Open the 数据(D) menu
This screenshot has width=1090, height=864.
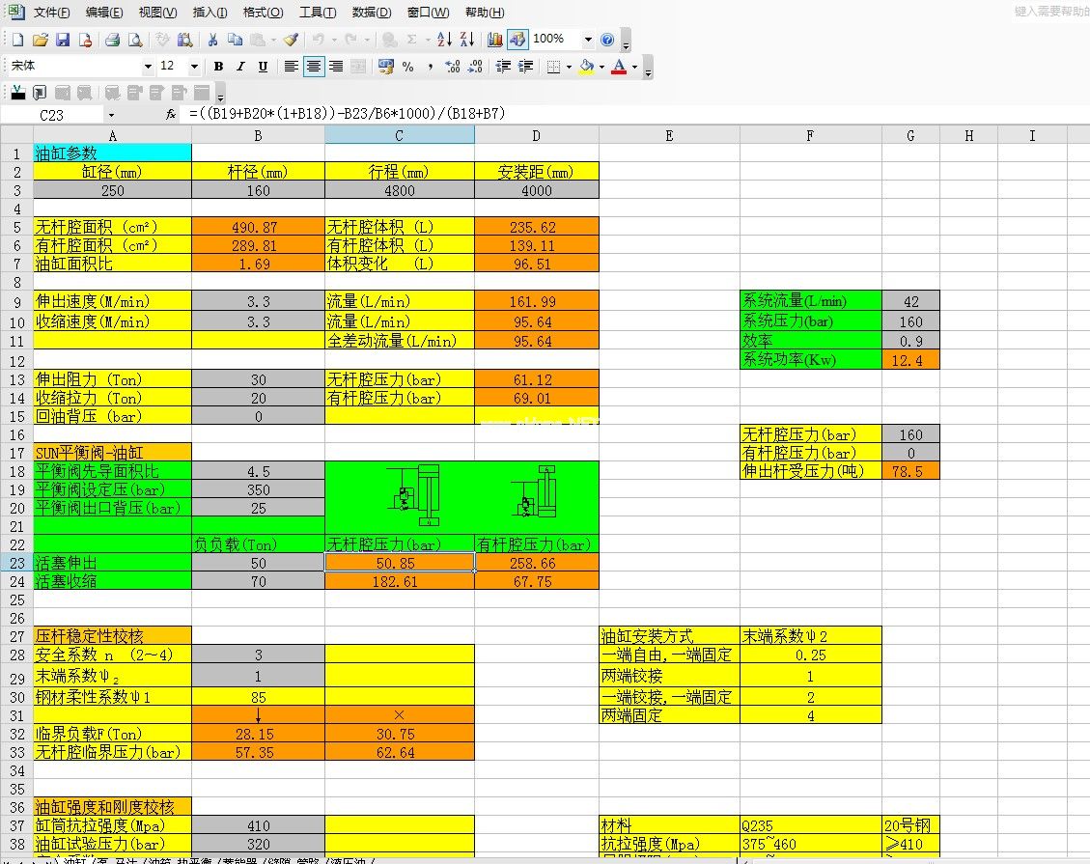(371, 12)
